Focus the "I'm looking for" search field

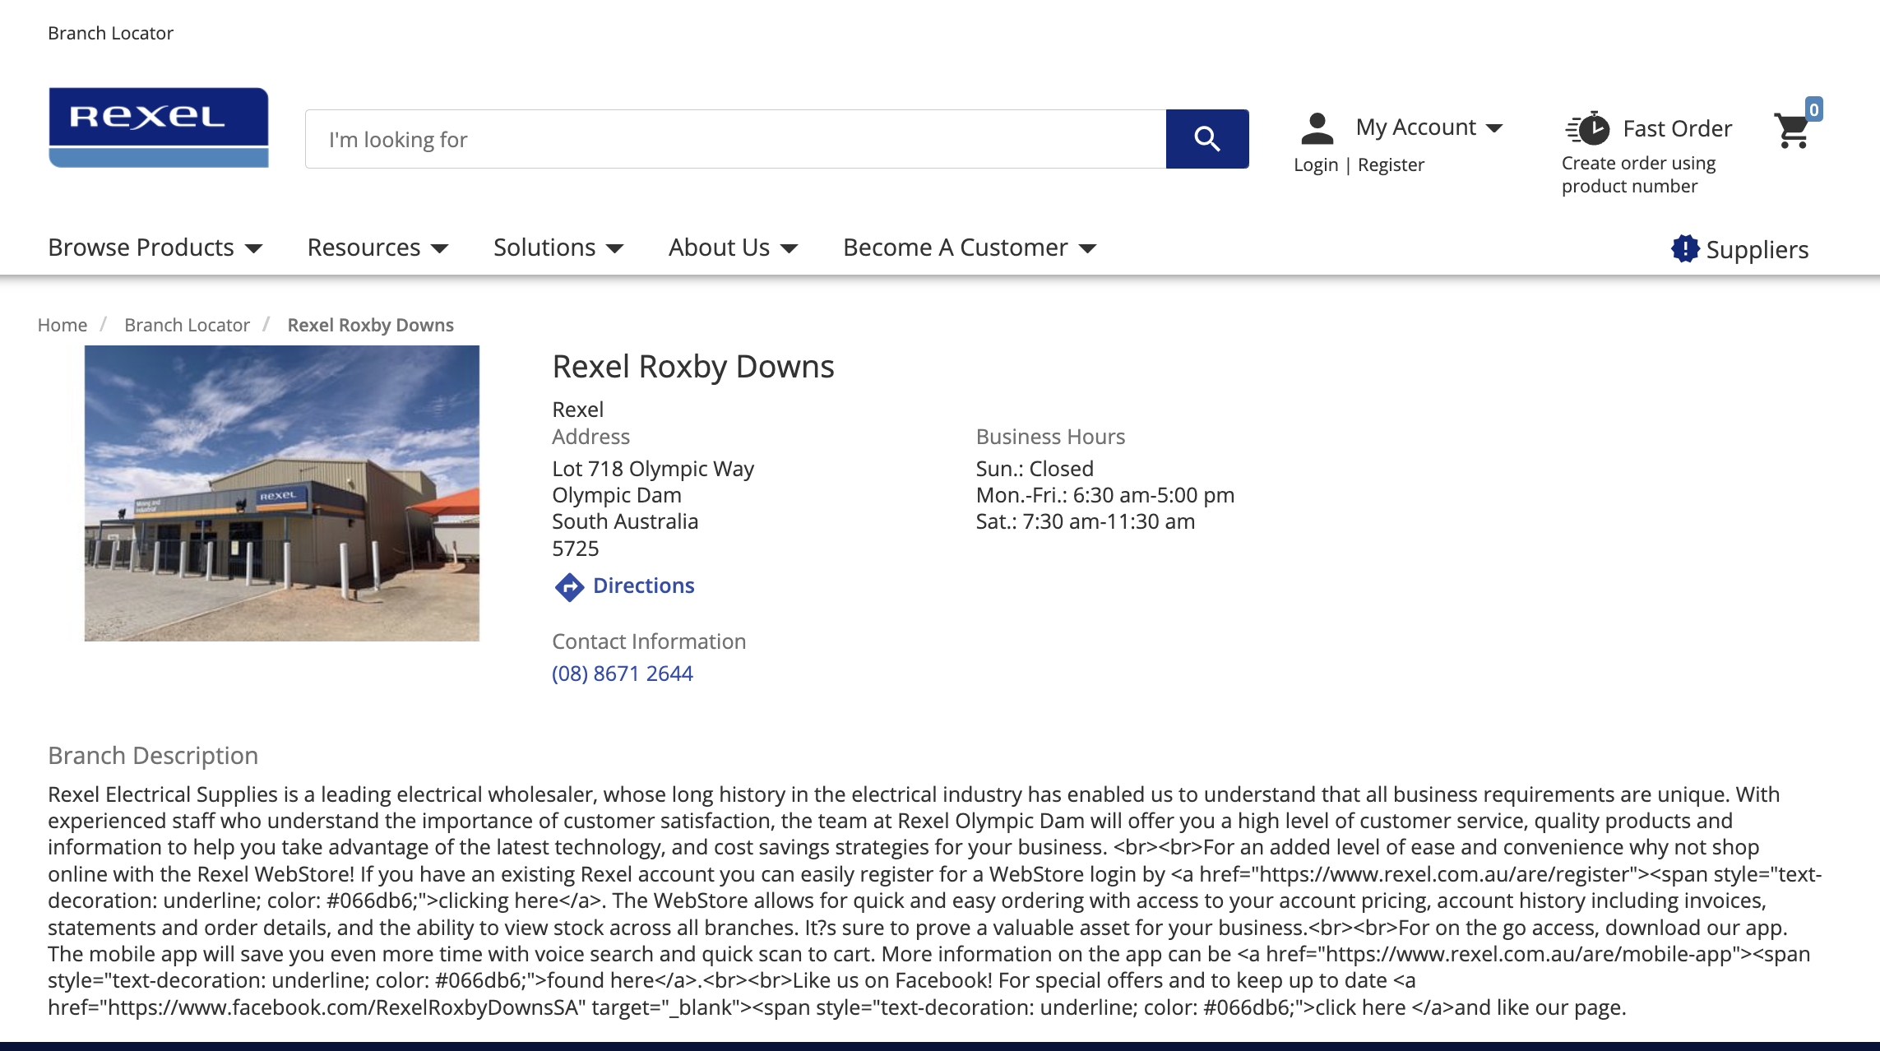(x=736, y=139)
